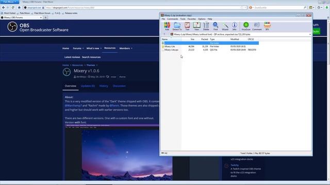The width and height of the screenshot is (330, 185).
Task: Expand the WinRAR address path dropdown
Action: coord(310,34)
